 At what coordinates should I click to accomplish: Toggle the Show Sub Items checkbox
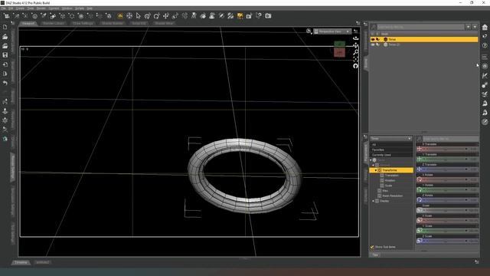[x=372, y=247]
